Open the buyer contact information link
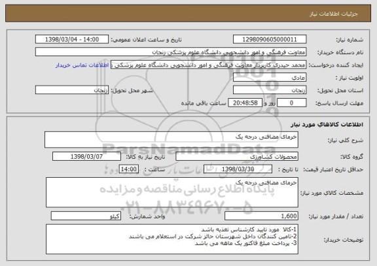The width and height of the screenshot is (377, 266). (82, 65)
